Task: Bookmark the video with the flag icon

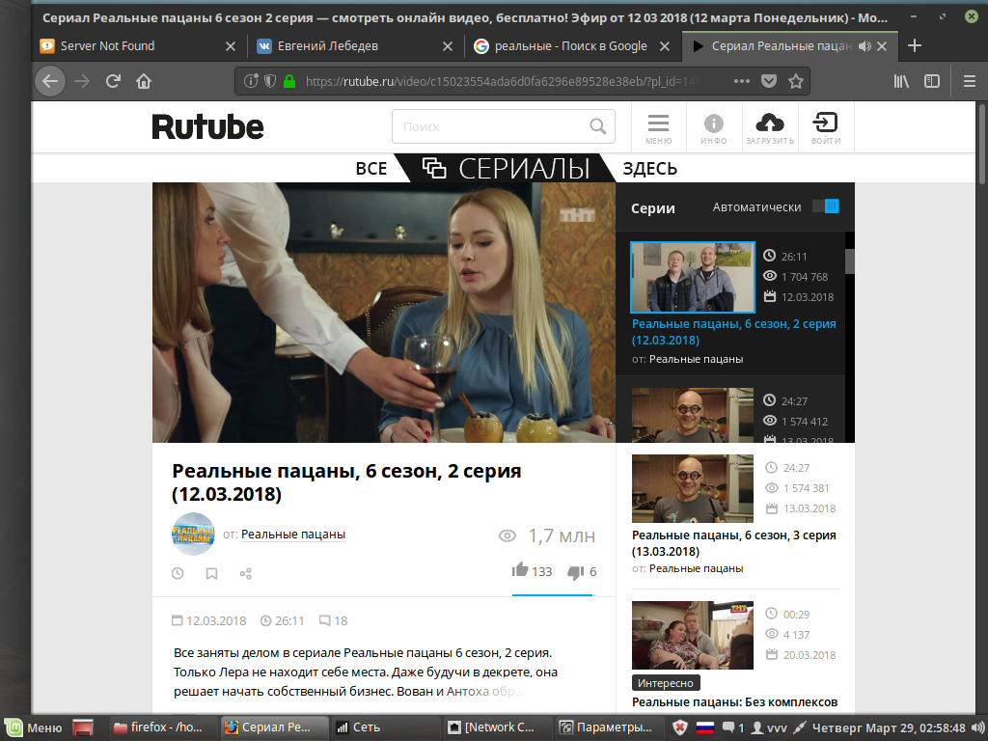Action: tap(211, 573)
